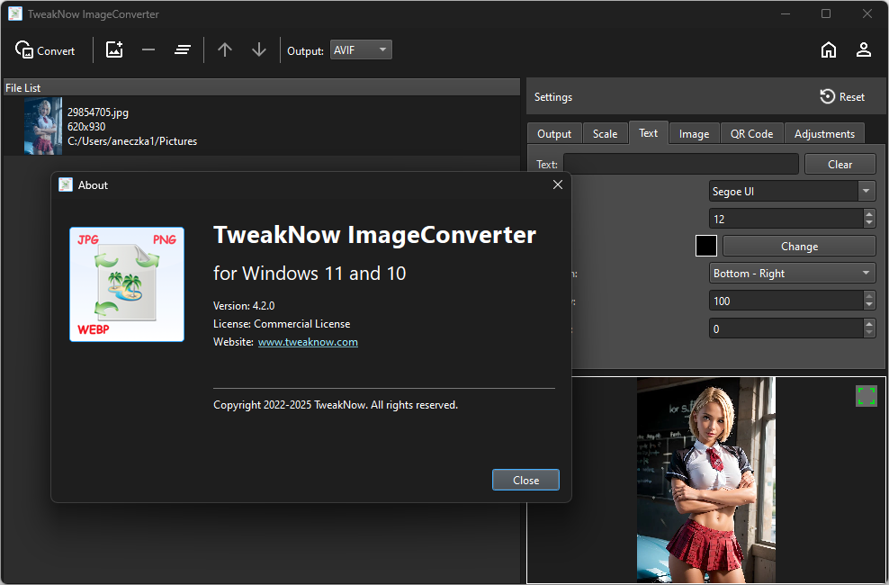889x585 pixels.
Task: Click the Clear button
Action: tap(840, 164)
